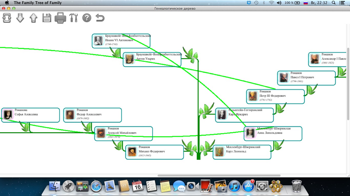Select Анна Леопольдовна Мекленбург-Шверинская node
This screenshot has width=350, height=196.
[273, 133]
